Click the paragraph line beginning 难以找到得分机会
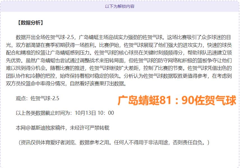Screen dimensions: 240x168 coord(119,68)
